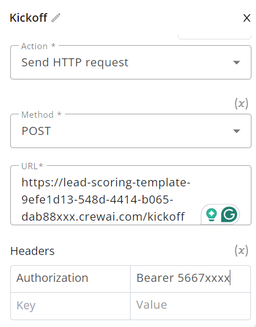Select the Authorization header key cell

point(70,279)
